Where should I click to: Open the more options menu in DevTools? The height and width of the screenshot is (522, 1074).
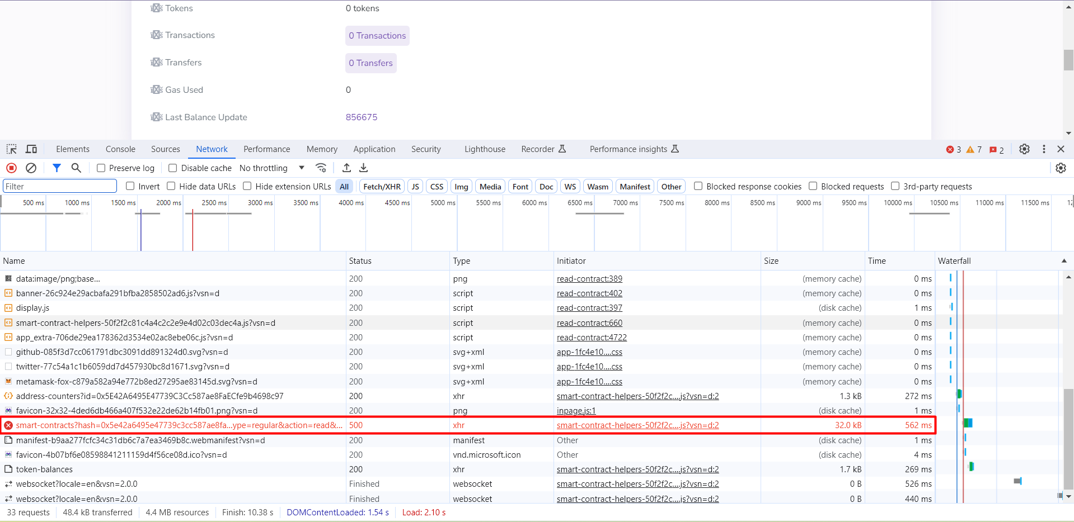pyautogui.click(x=1043, y=149)
